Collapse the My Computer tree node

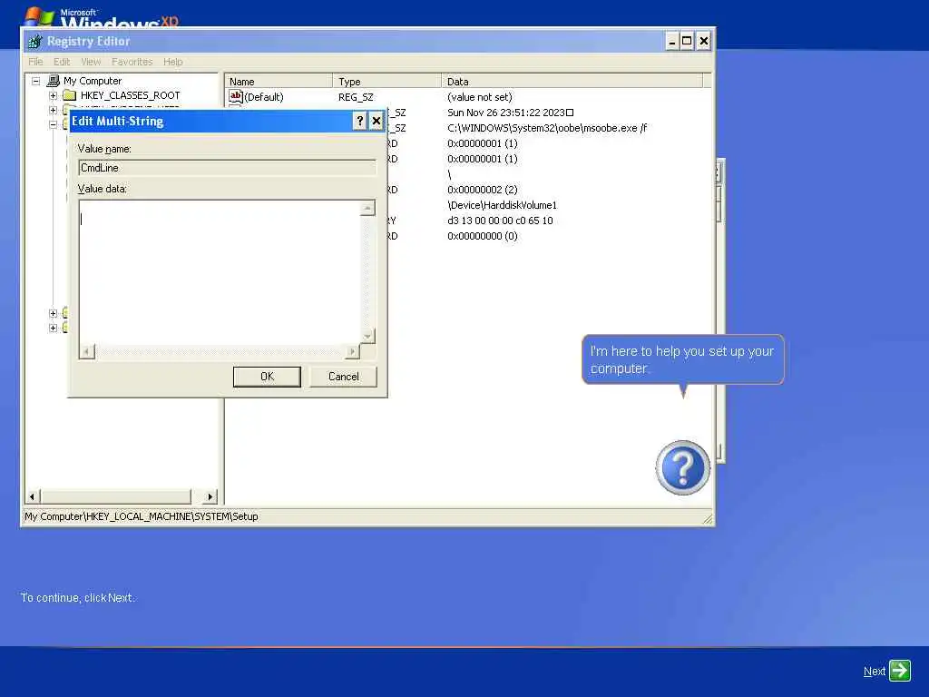[36, 81]
